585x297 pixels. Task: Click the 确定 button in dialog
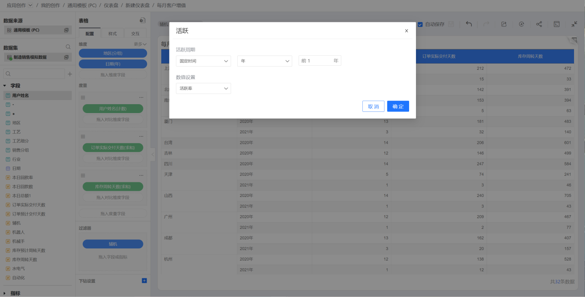398,106
